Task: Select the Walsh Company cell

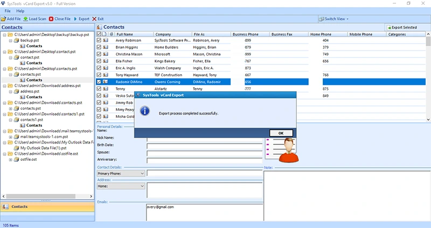Action: point(168,68)
